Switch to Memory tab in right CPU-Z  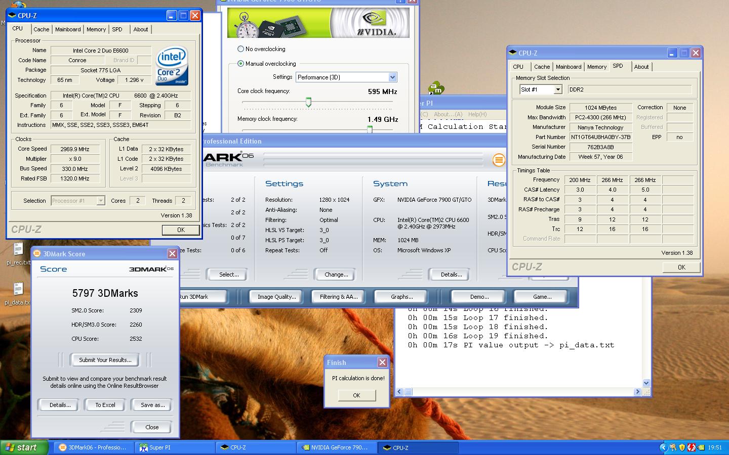click(x=597, y=67)
